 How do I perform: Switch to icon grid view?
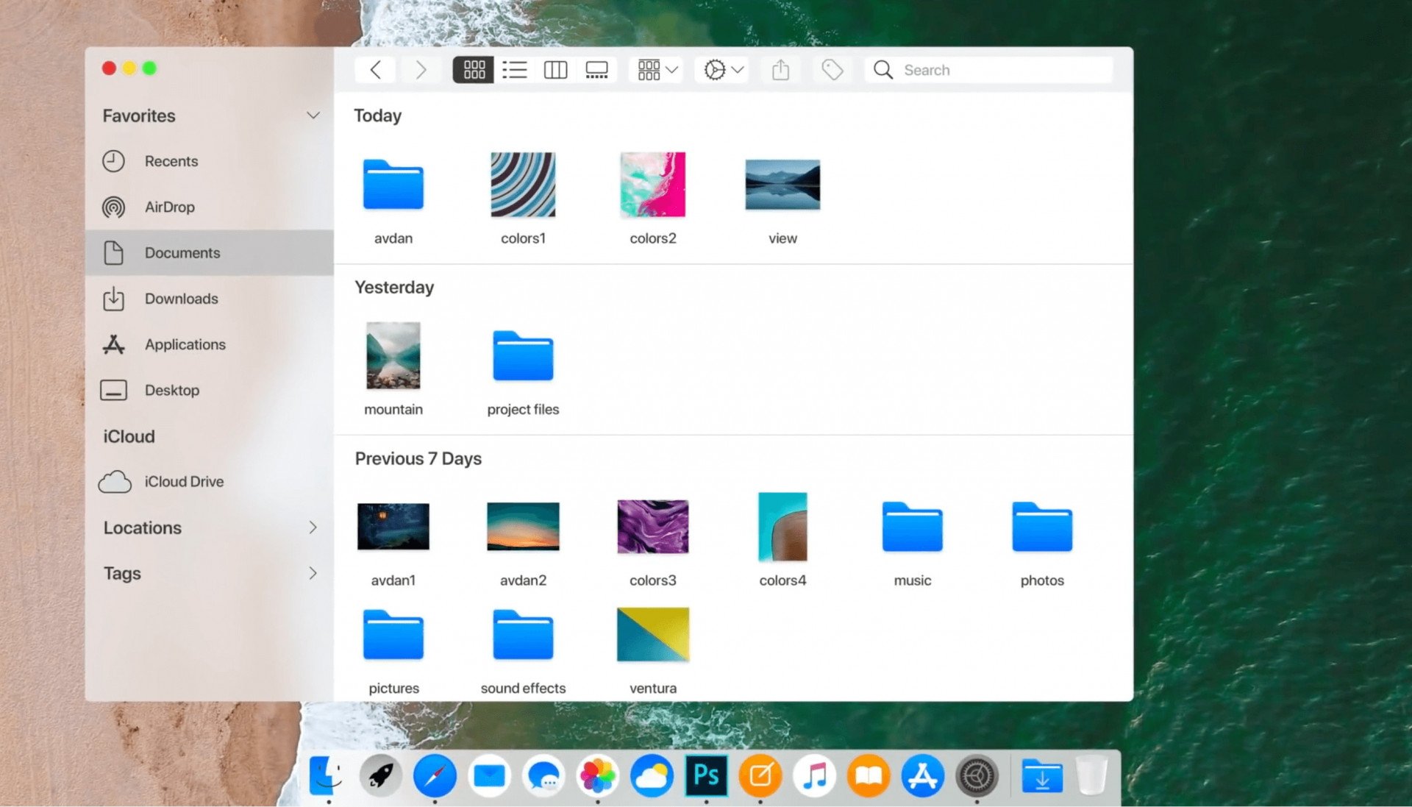coord(474,70)
